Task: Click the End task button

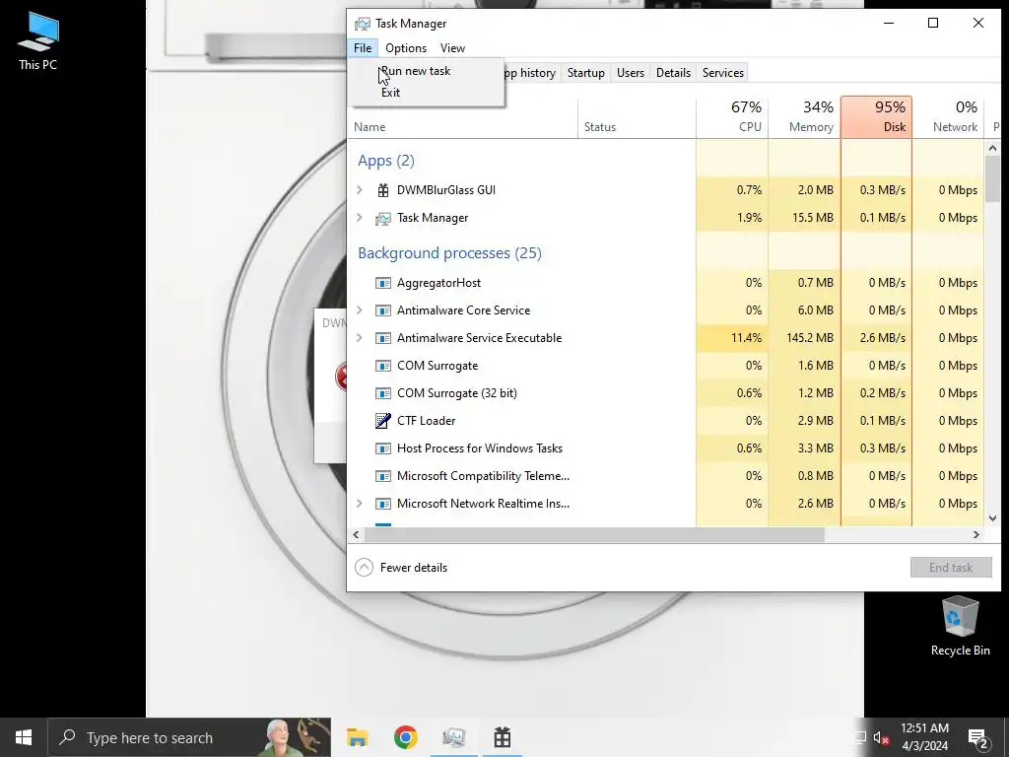Action: pos(951,567)
